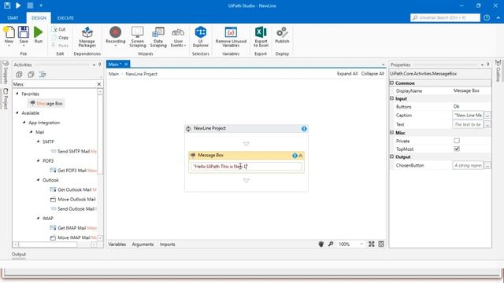Viewport: 504px width, 283px height.
Task: Click fit to screen icon
Action: click(x=371, y=244)
